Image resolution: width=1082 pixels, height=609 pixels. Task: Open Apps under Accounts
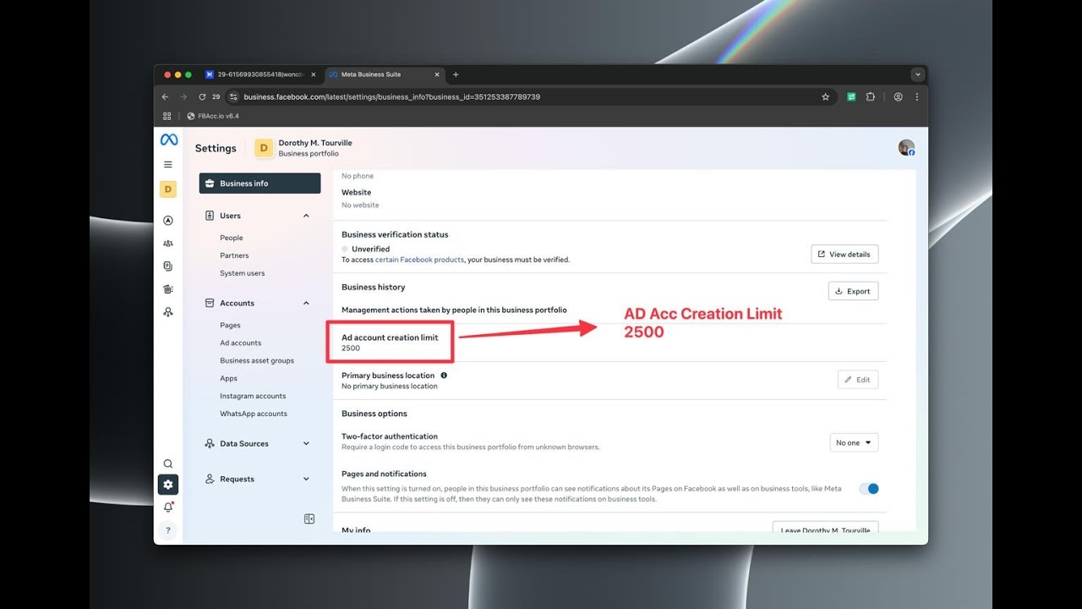(229, 378)
